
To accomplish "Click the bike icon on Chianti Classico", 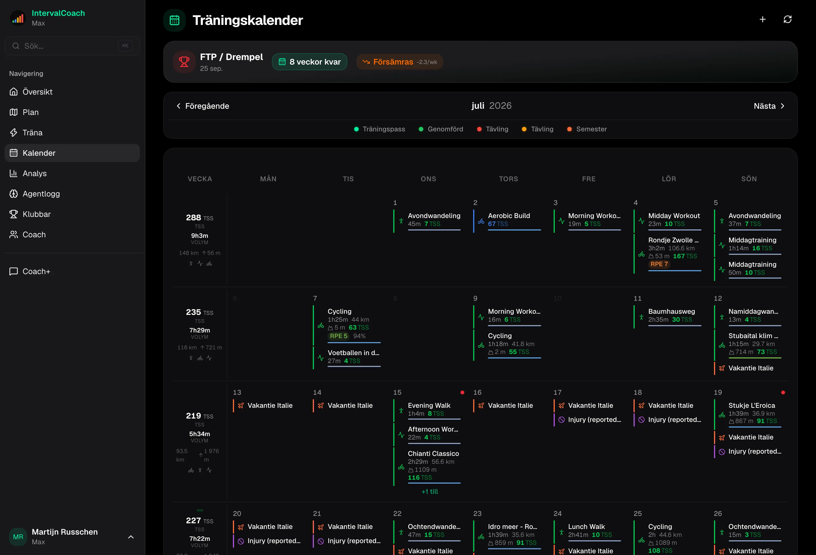I will 401,467.
